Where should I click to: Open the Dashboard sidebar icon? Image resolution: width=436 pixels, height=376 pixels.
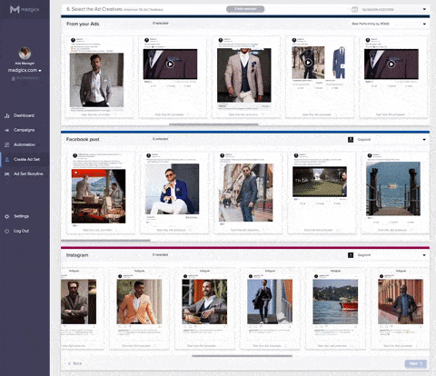pyautogui.click(x=7, y=115)
